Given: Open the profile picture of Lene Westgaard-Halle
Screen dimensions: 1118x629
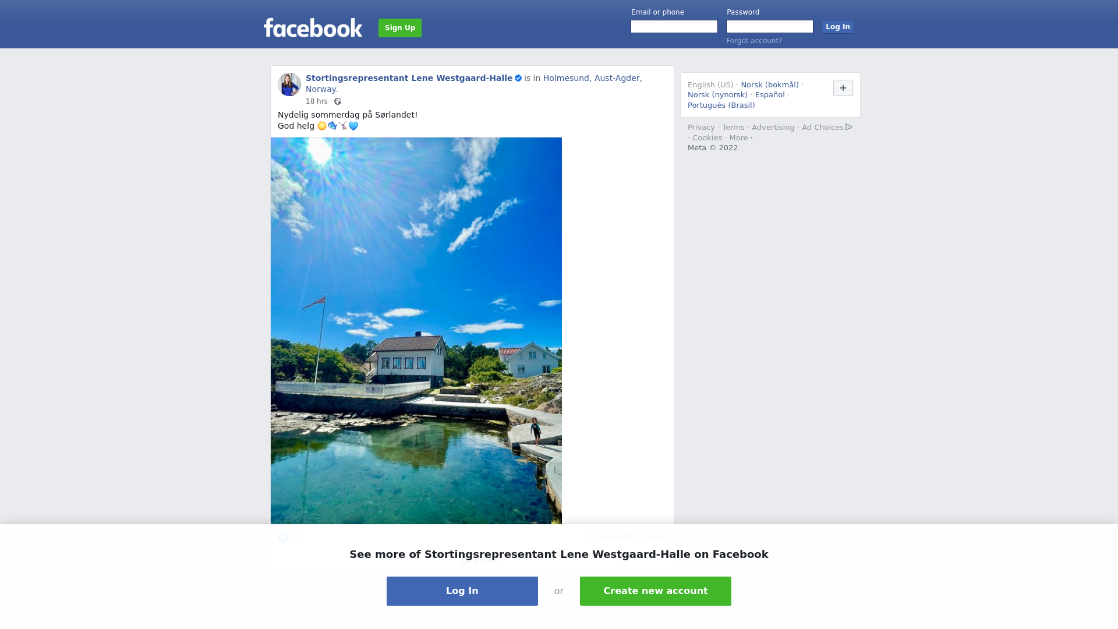Looking at the screenshot, I should click(289, 84).
